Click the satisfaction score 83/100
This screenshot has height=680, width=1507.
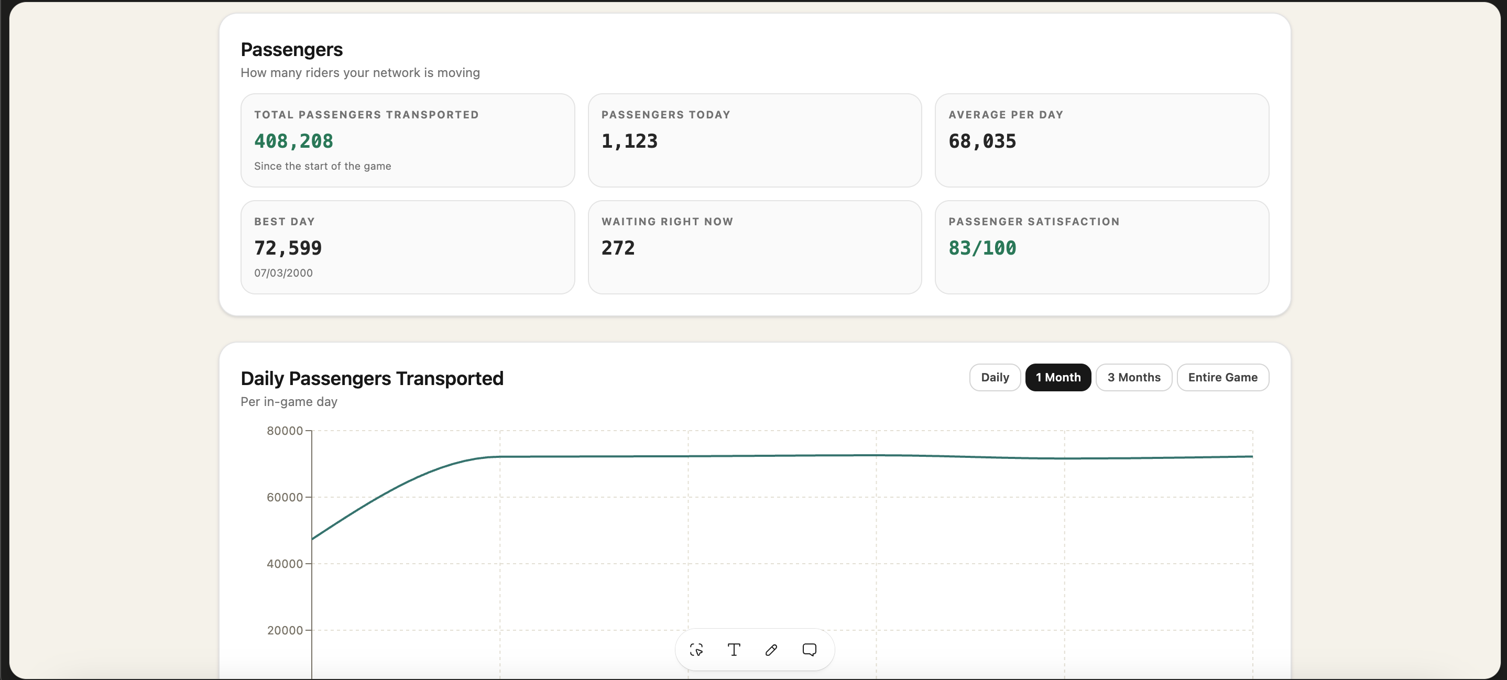[982, 248]
